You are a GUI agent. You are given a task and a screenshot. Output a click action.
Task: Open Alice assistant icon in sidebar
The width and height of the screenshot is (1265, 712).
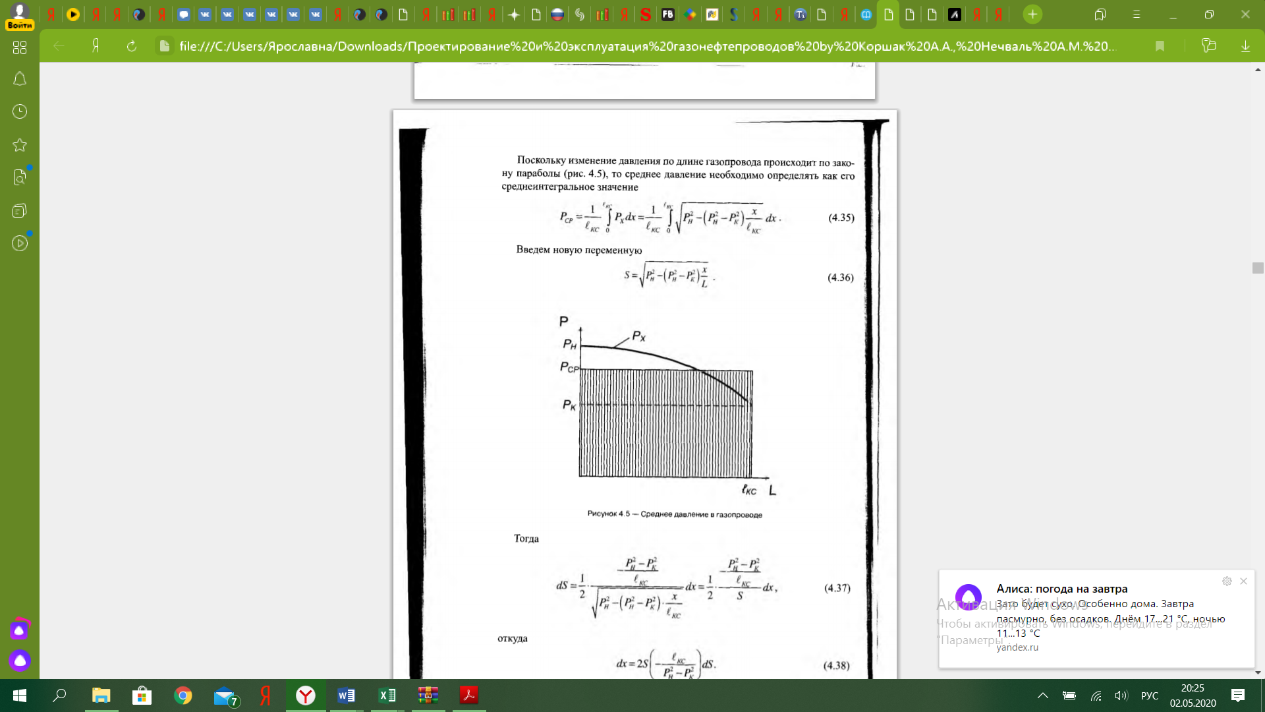point(20,660)
